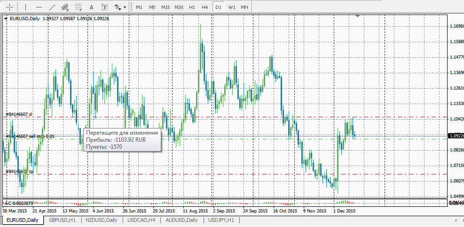This screenshot has height=227, width=464.
Task: Select the Text (A) tool
Action: [x=92, y=7]
